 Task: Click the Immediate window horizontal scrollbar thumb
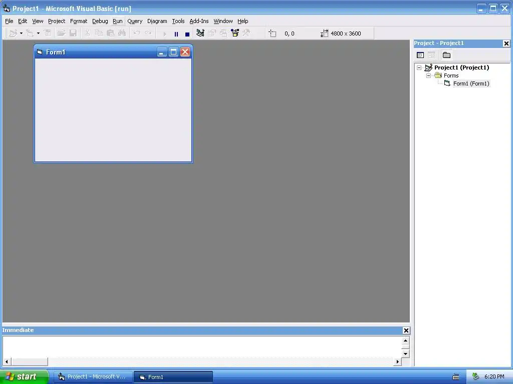point(30,362)
